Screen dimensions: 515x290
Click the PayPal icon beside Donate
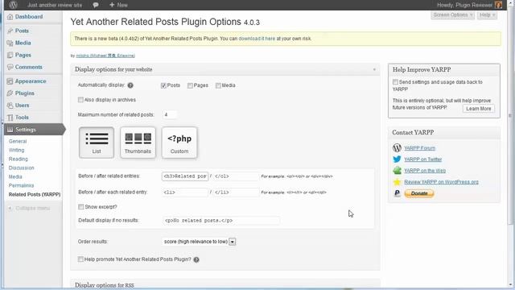[397, 193]
